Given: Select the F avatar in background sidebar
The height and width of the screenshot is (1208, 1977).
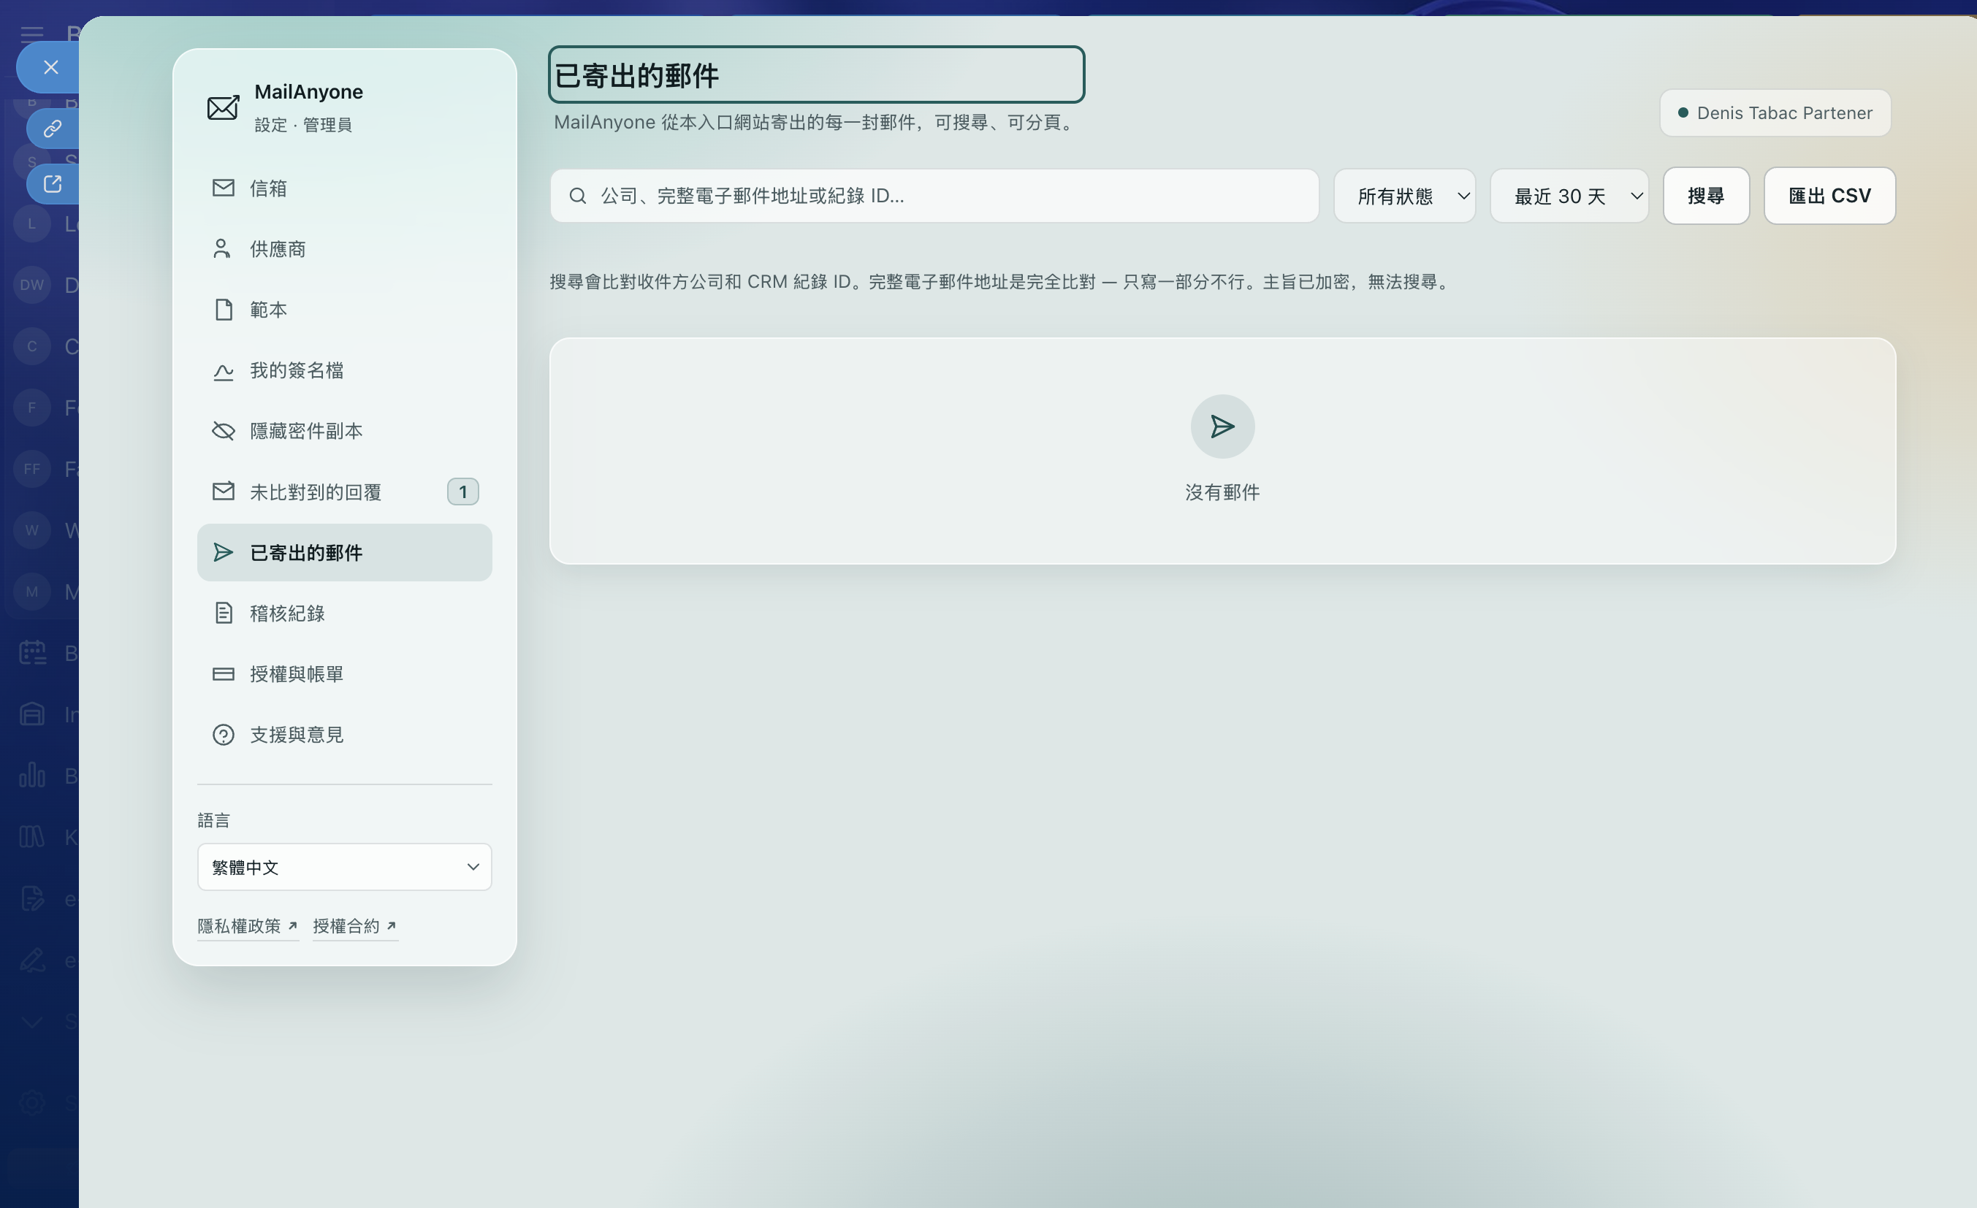Looking at the screenshot, I should coord(32,408).
